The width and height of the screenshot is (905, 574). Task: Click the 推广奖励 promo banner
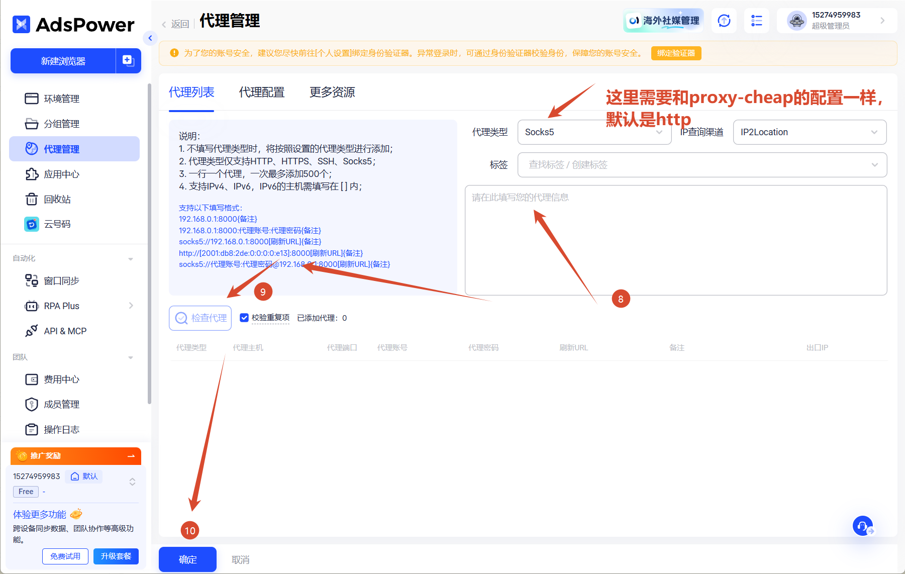76,456
